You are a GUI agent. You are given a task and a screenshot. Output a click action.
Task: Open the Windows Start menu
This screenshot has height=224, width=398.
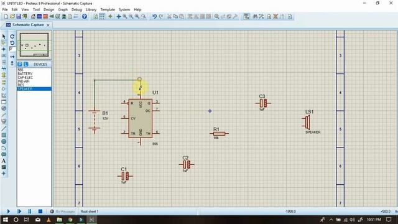[5, 220]
